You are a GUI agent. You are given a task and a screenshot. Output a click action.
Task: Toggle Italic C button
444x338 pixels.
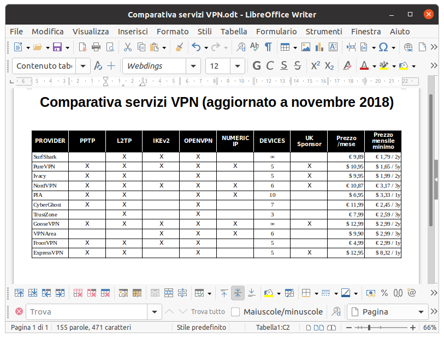coord(270,66)
